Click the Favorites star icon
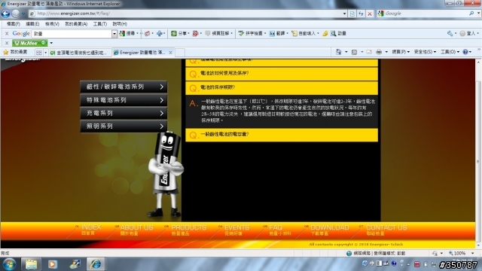482x271 pixels. [5, 52]
